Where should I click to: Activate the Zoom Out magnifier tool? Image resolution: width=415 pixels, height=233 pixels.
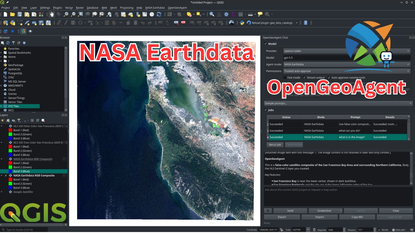73,14
